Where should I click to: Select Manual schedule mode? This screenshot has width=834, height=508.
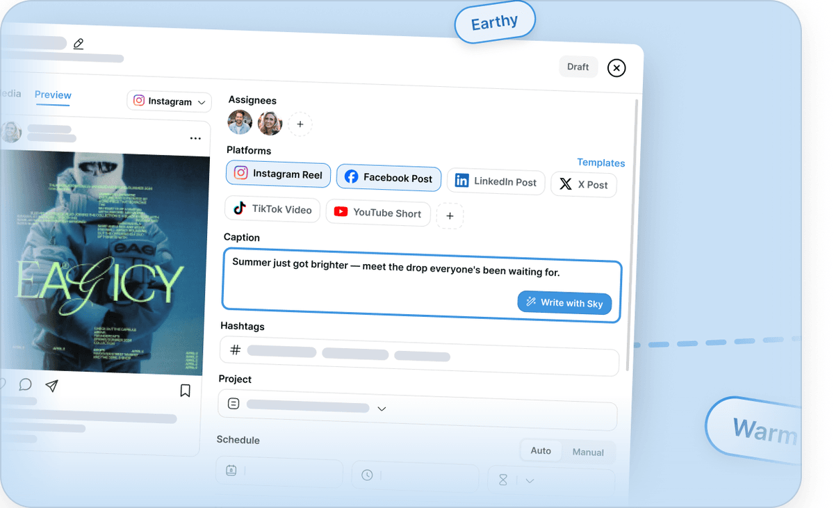[588, 452]
